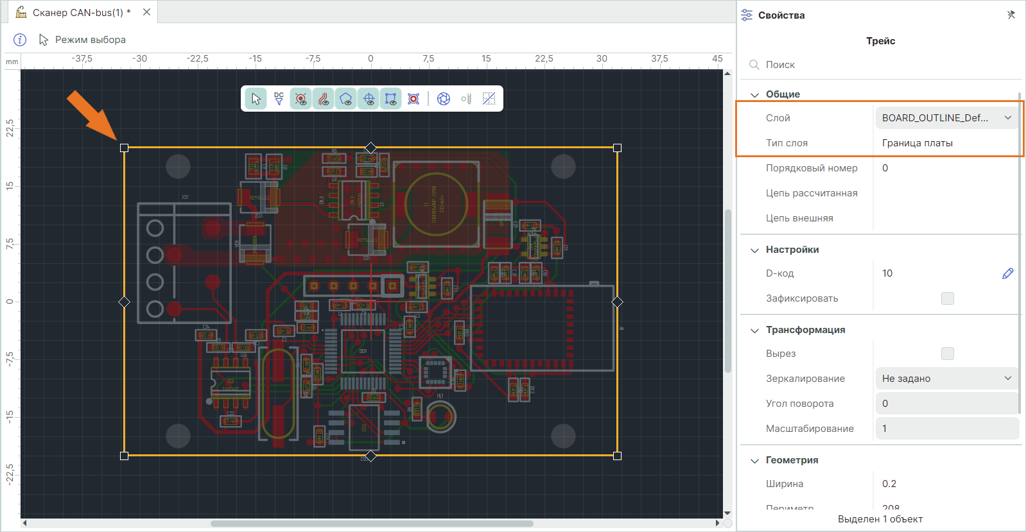Collapse the Трансформация section
The width and height of the screenshot is (1026, 532).
click(x=755, y=330)
